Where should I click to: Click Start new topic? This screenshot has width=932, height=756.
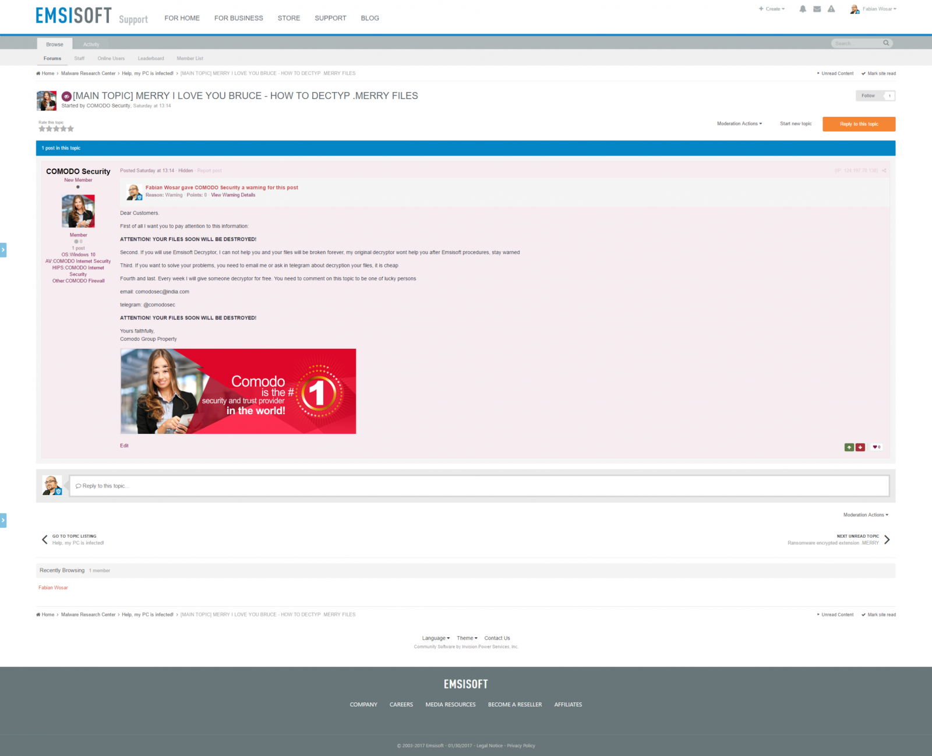[x=796, y=123]
